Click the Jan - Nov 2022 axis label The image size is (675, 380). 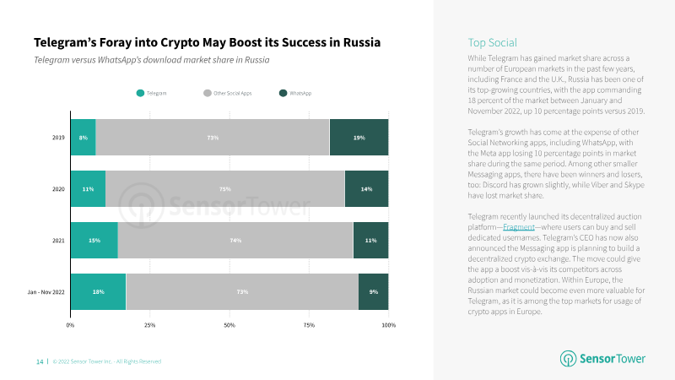pyautogui.click(x=46, y=292)
